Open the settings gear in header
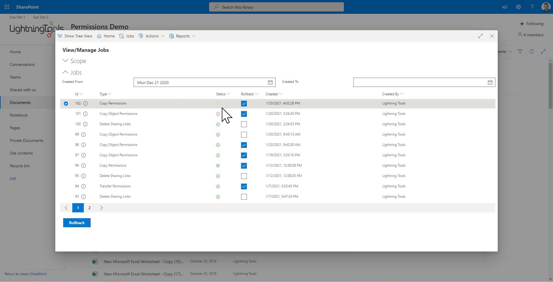 point(518,7)
